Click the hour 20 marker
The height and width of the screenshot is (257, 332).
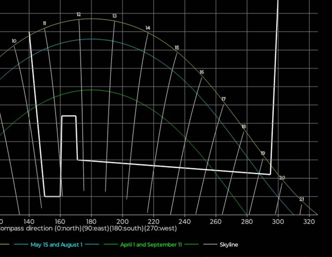(282, 178)
